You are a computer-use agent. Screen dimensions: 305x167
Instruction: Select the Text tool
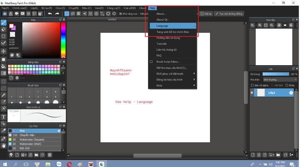[x=4, y=117]
